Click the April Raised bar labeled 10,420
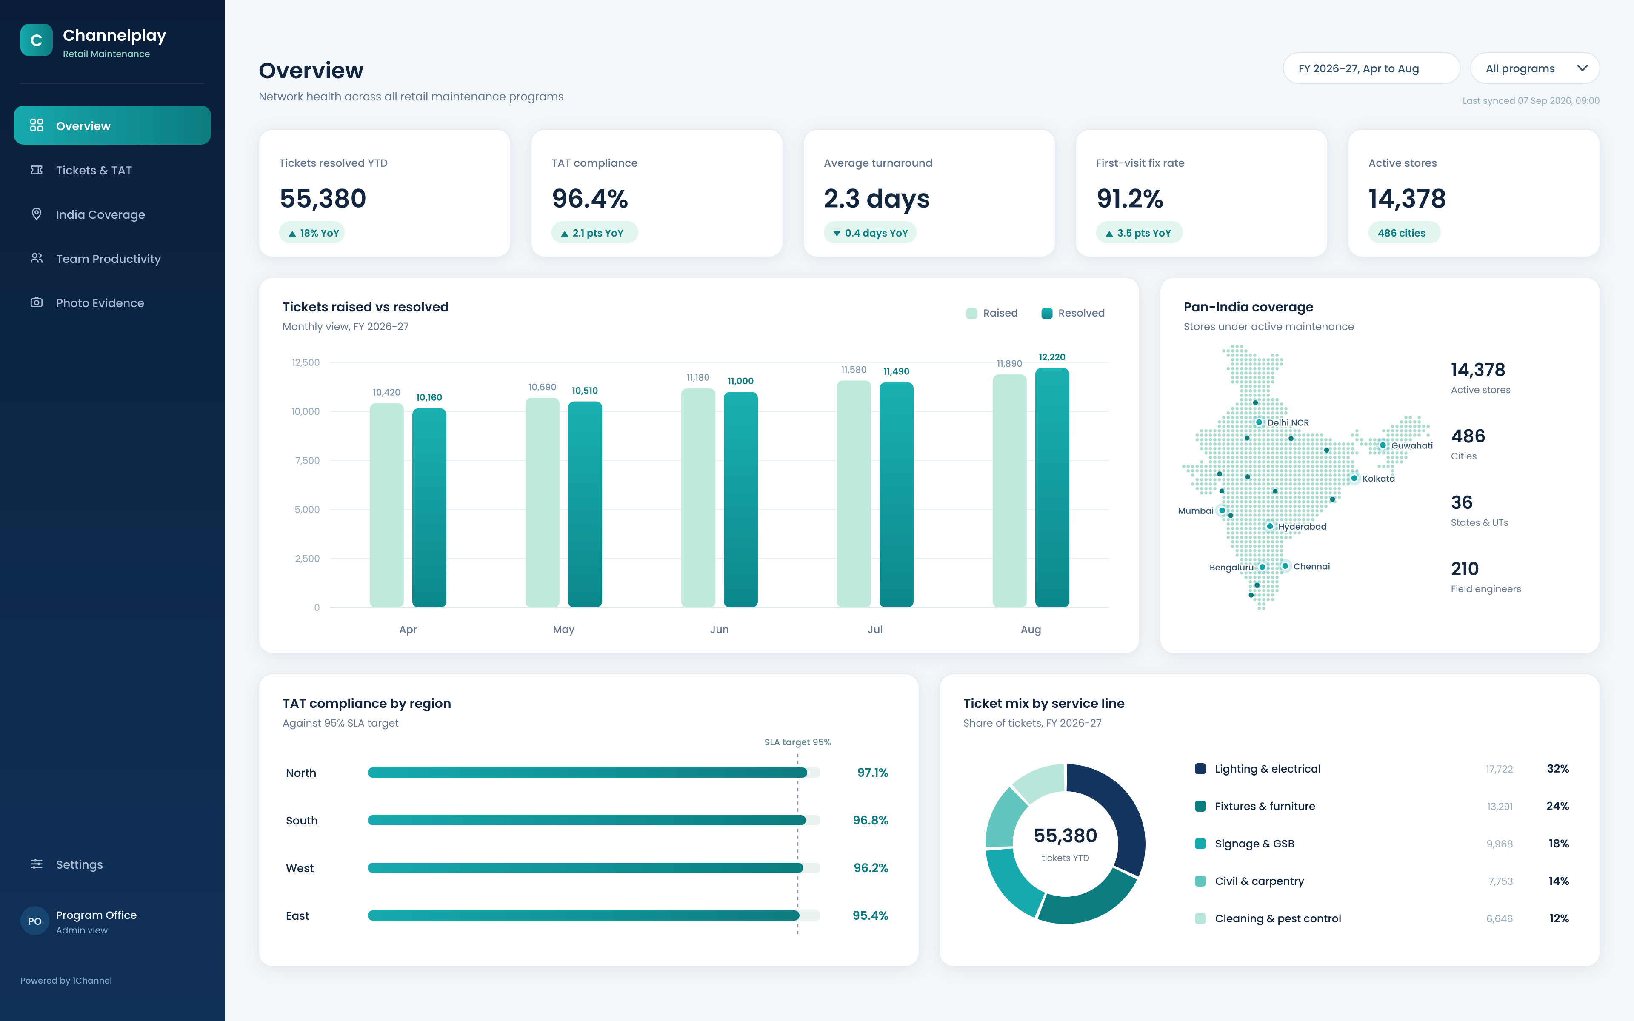 [386, 505]
